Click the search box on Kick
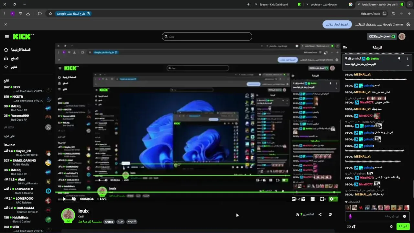414x233 pixels. [207, 37]
